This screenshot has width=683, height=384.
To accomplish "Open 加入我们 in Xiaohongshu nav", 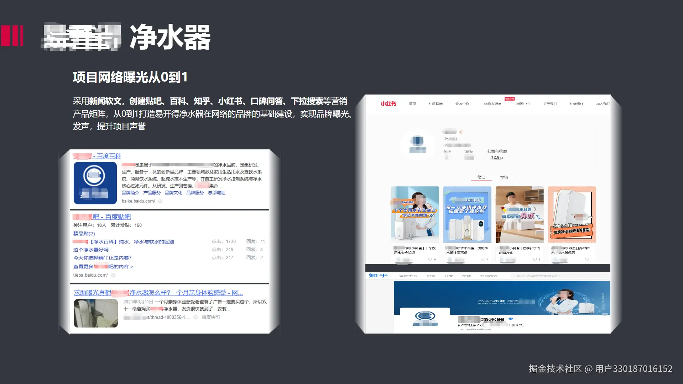I will click(603, 104).
